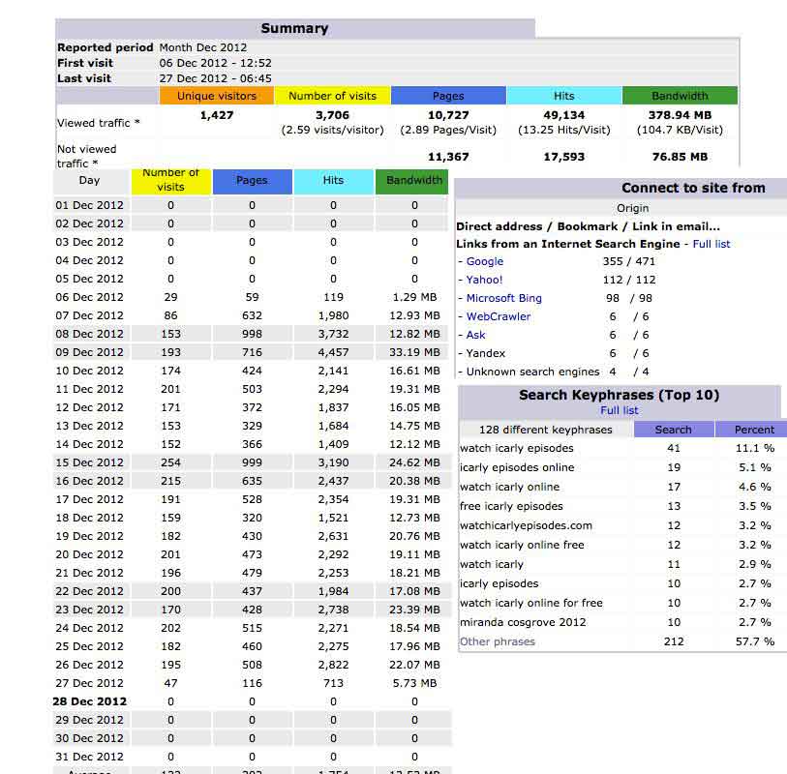Click keyphrase 'miranda cosgrove 2012'

[x=523, y=622]
